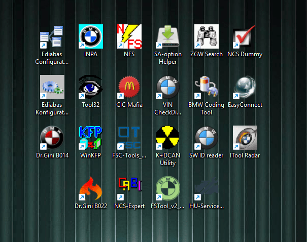Open the Dr.Gini B014 red BMW icon
307x242 pixels.
click(52, 138)
